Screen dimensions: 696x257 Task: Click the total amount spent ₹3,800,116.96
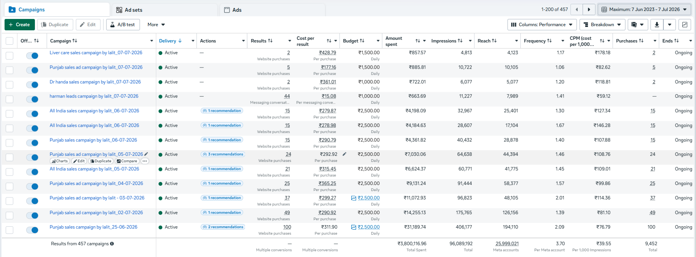(x=412, y=244)
